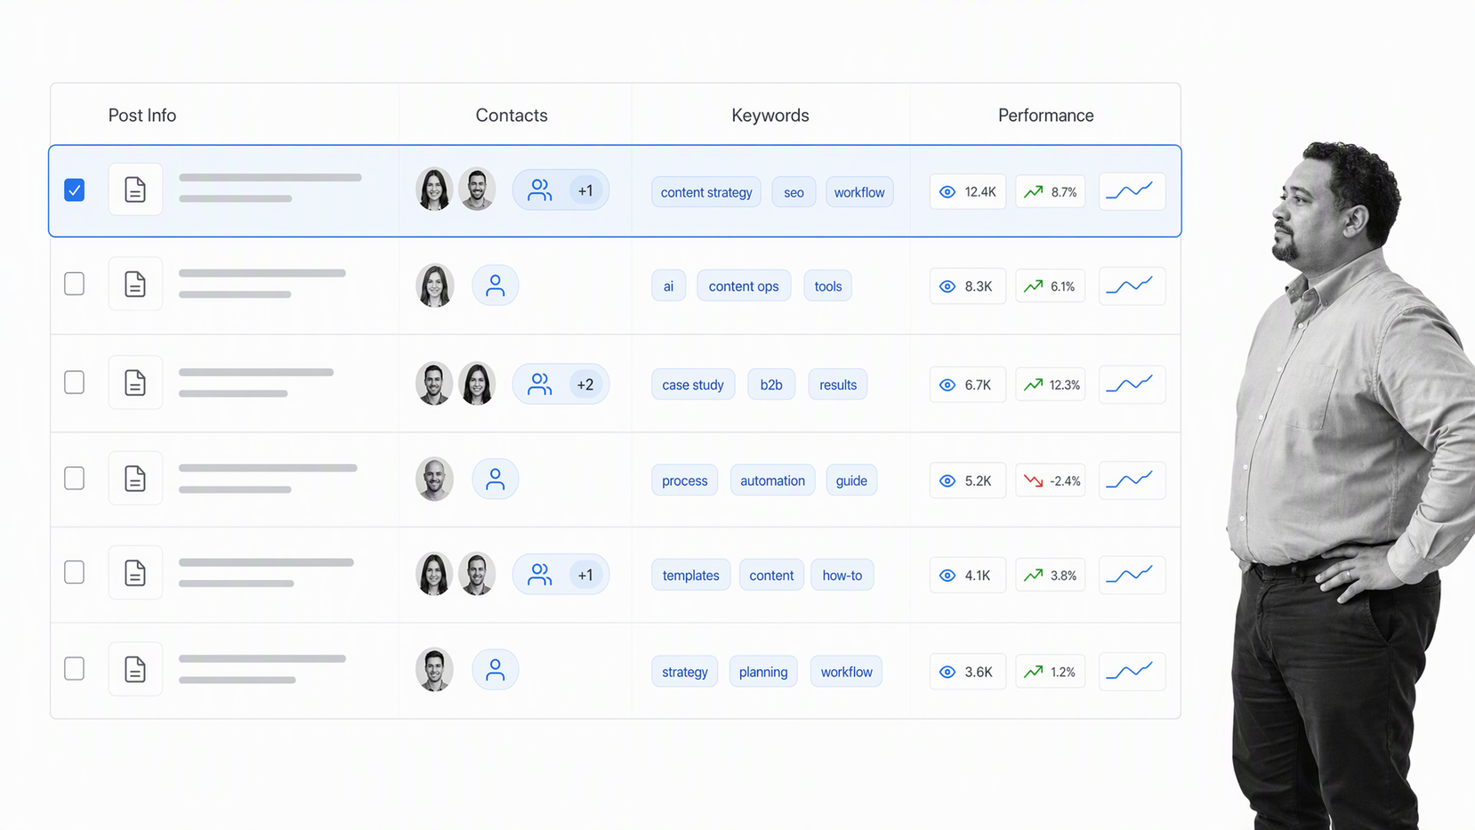Check the checkbox in the content ops row
The image size is (1475, 830).
[75, 284]
